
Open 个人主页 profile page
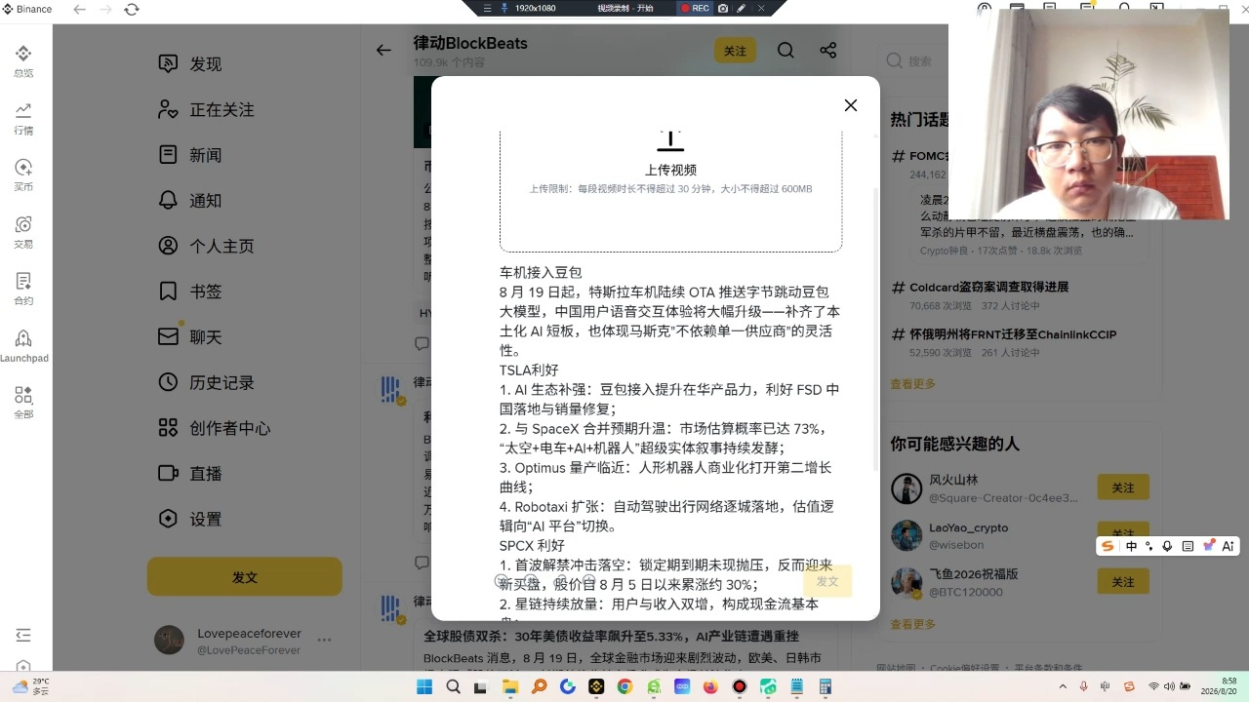(206, 246)
